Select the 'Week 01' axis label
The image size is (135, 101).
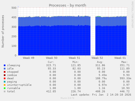coord(120,58)
